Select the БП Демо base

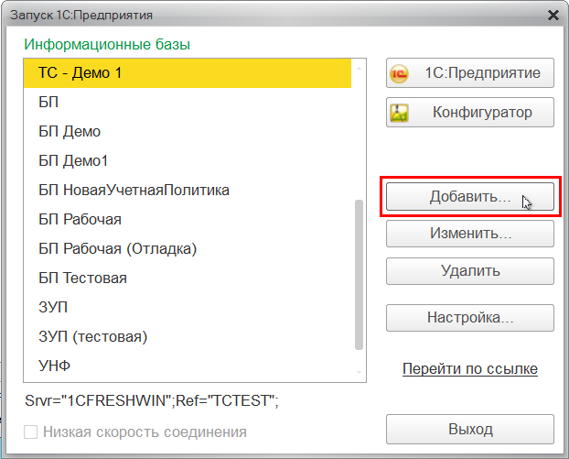click(188, 132)
